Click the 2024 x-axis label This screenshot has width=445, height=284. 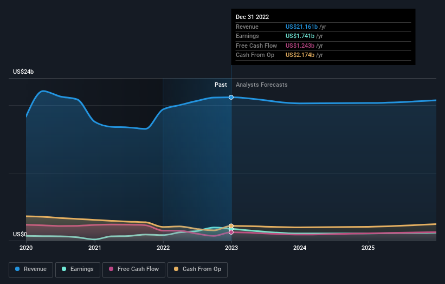(300, 248)
